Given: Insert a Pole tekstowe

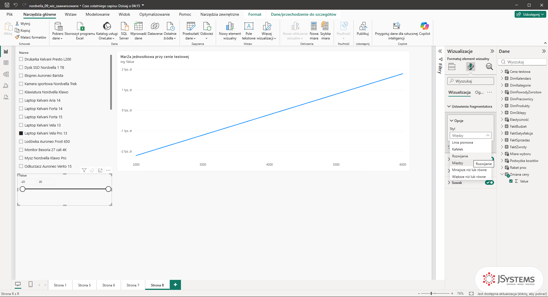Looking at the screenshot, I should click(249, 31).
